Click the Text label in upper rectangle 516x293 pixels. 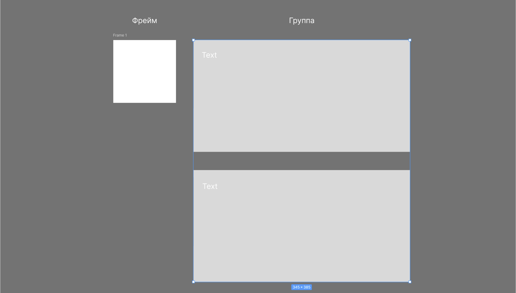[209, 55]
